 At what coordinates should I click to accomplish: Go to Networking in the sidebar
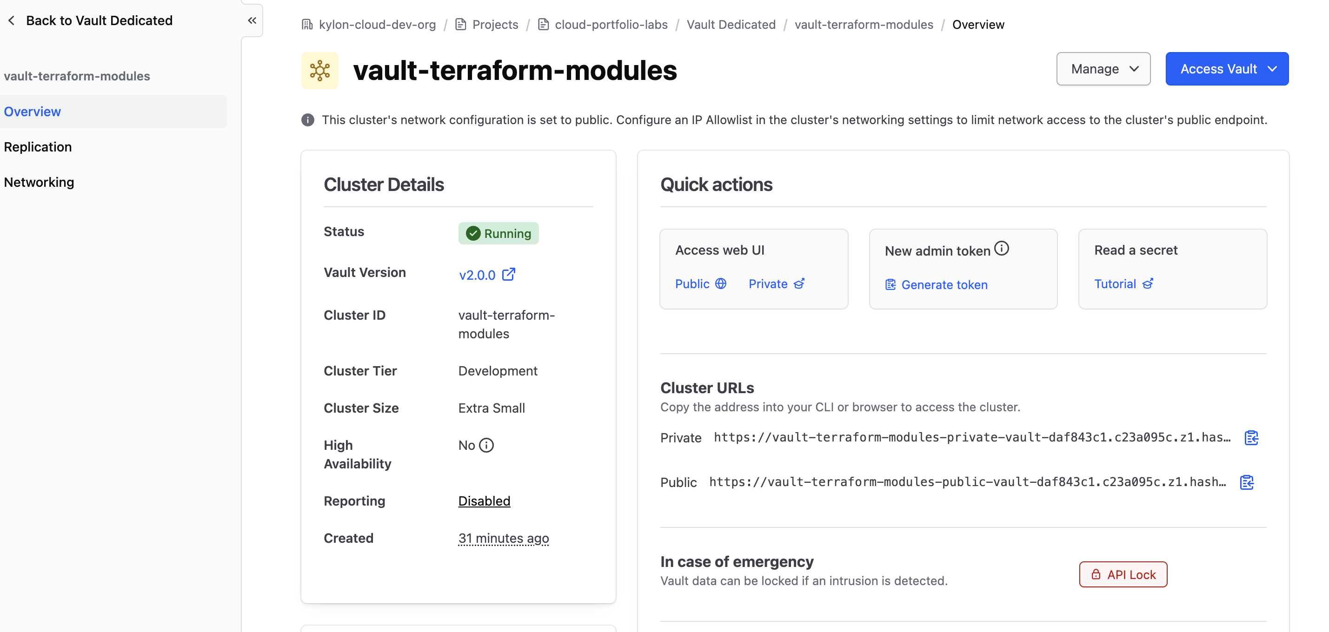(x=39, y=182)
